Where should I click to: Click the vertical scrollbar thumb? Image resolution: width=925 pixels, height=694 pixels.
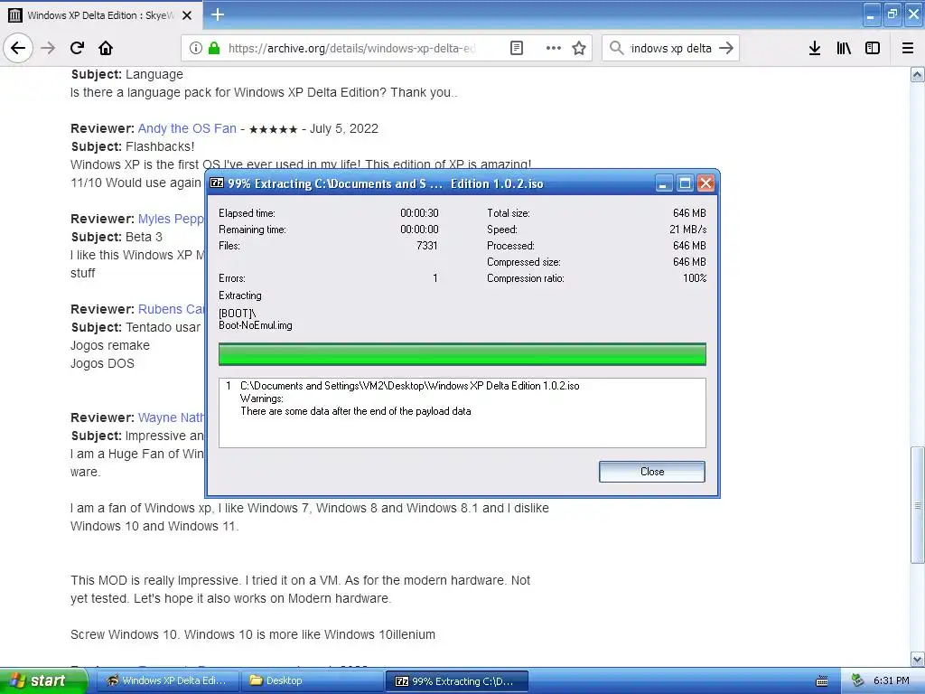pos(918,505)
